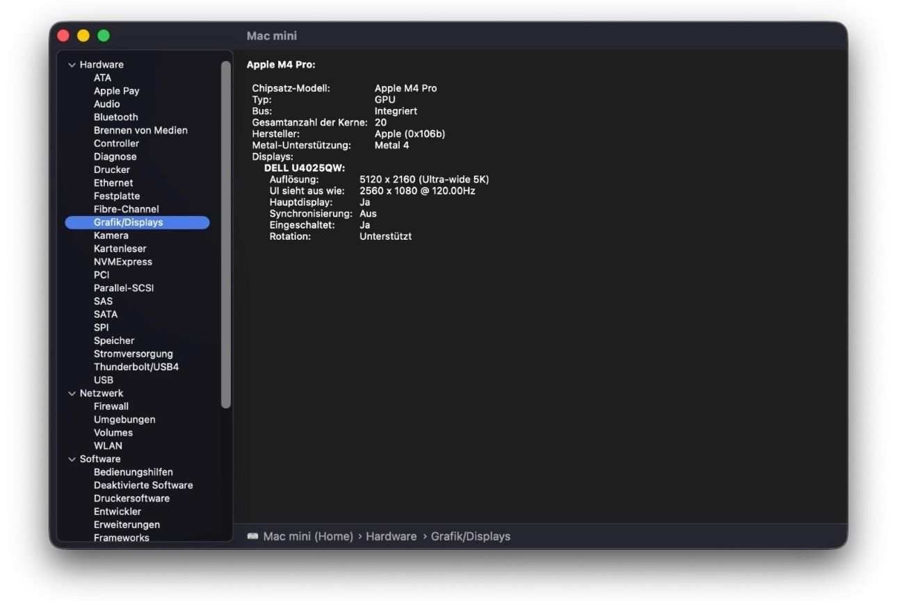The height and width of the screenshot is (601, 897).
Task: Minimize the window with the yellow button
Action: click(83, 35)
